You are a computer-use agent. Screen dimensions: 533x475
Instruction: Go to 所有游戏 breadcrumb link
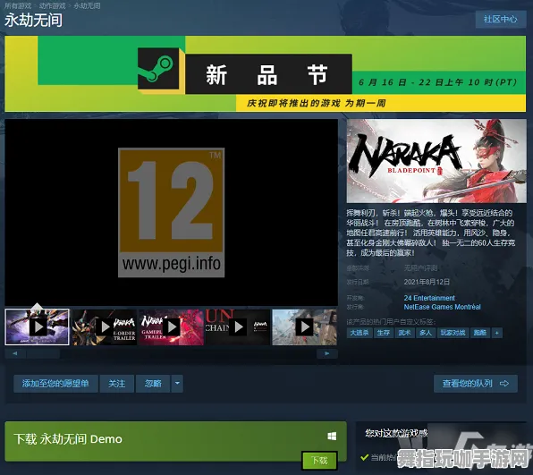coord(18,5)
